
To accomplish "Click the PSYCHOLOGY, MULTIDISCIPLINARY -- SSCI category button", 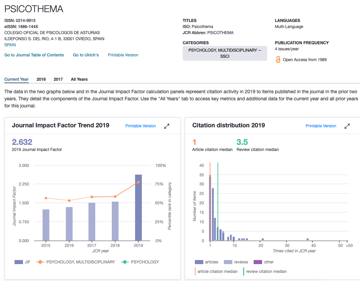I will 225,53.
